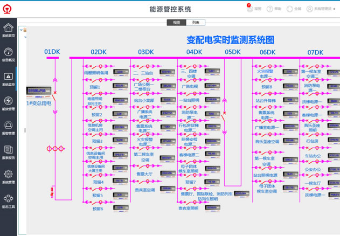Open the 信息概况 gauge icon in sidebar
The image size is (340, 236).
(x=8, y=52)
